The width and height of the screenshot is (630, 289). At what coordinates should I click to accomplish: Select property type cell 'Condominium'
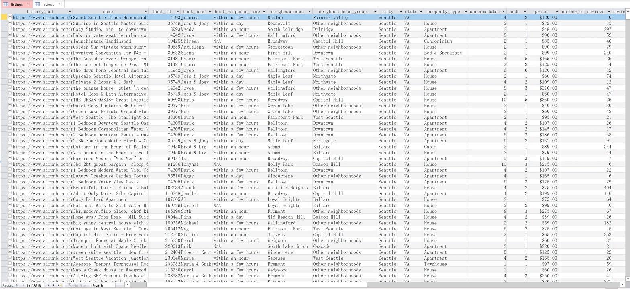[446, 41]
